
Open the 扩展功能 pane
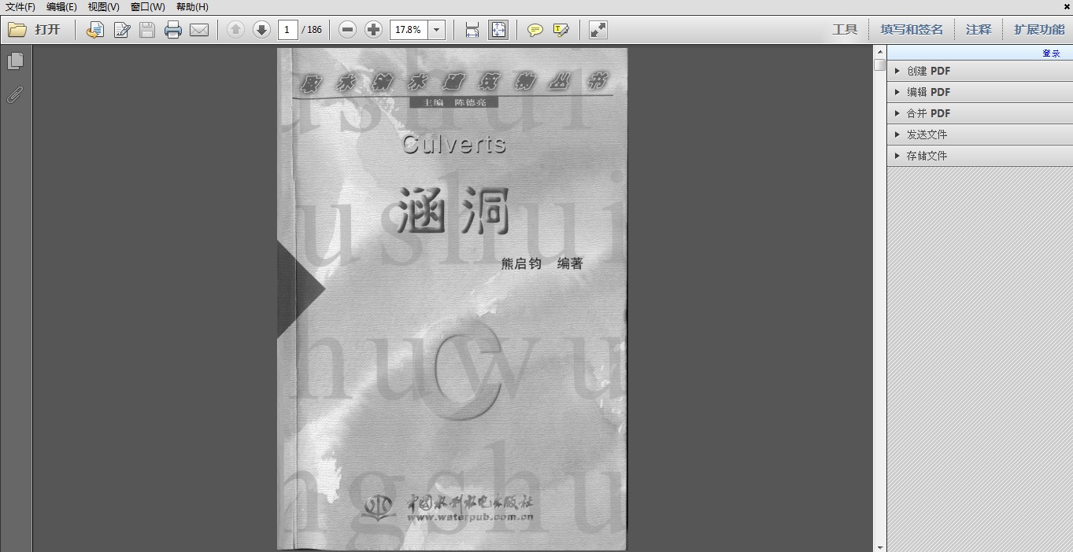pyautogui.click(x=1039, y=30)
